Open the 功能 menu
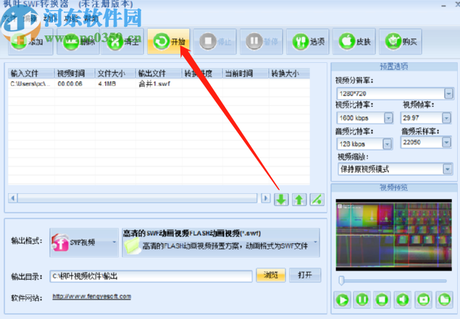This screenshot has width=460, height=319. [x=71, y=18]
